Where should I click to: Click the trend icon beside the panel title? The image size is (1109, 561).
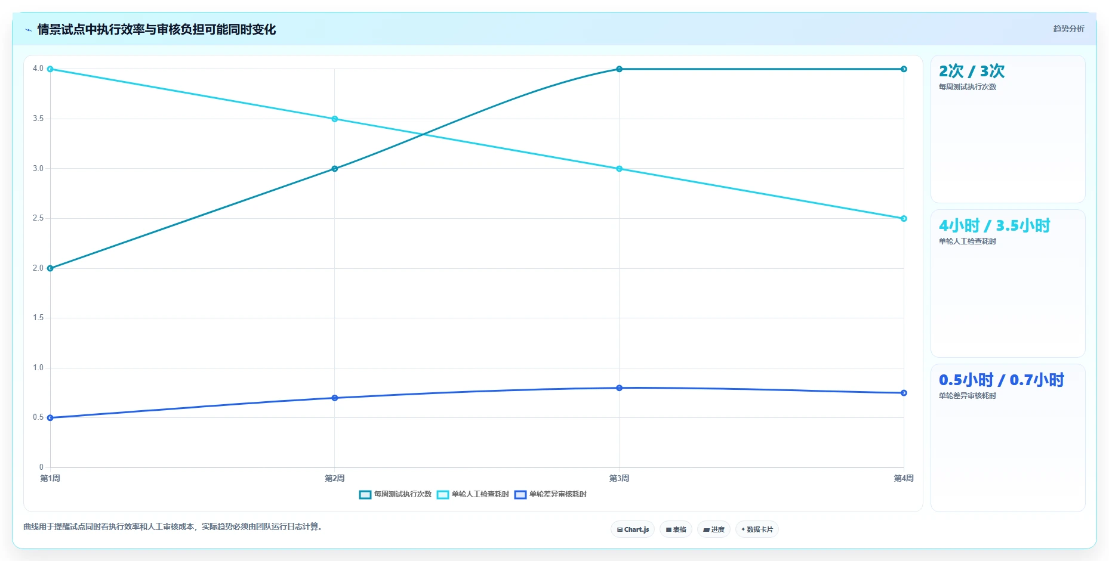(x=28, y=30)
